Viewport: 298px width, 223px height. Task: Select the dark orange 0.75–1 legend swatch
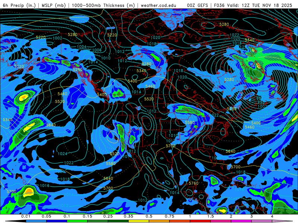180,221
